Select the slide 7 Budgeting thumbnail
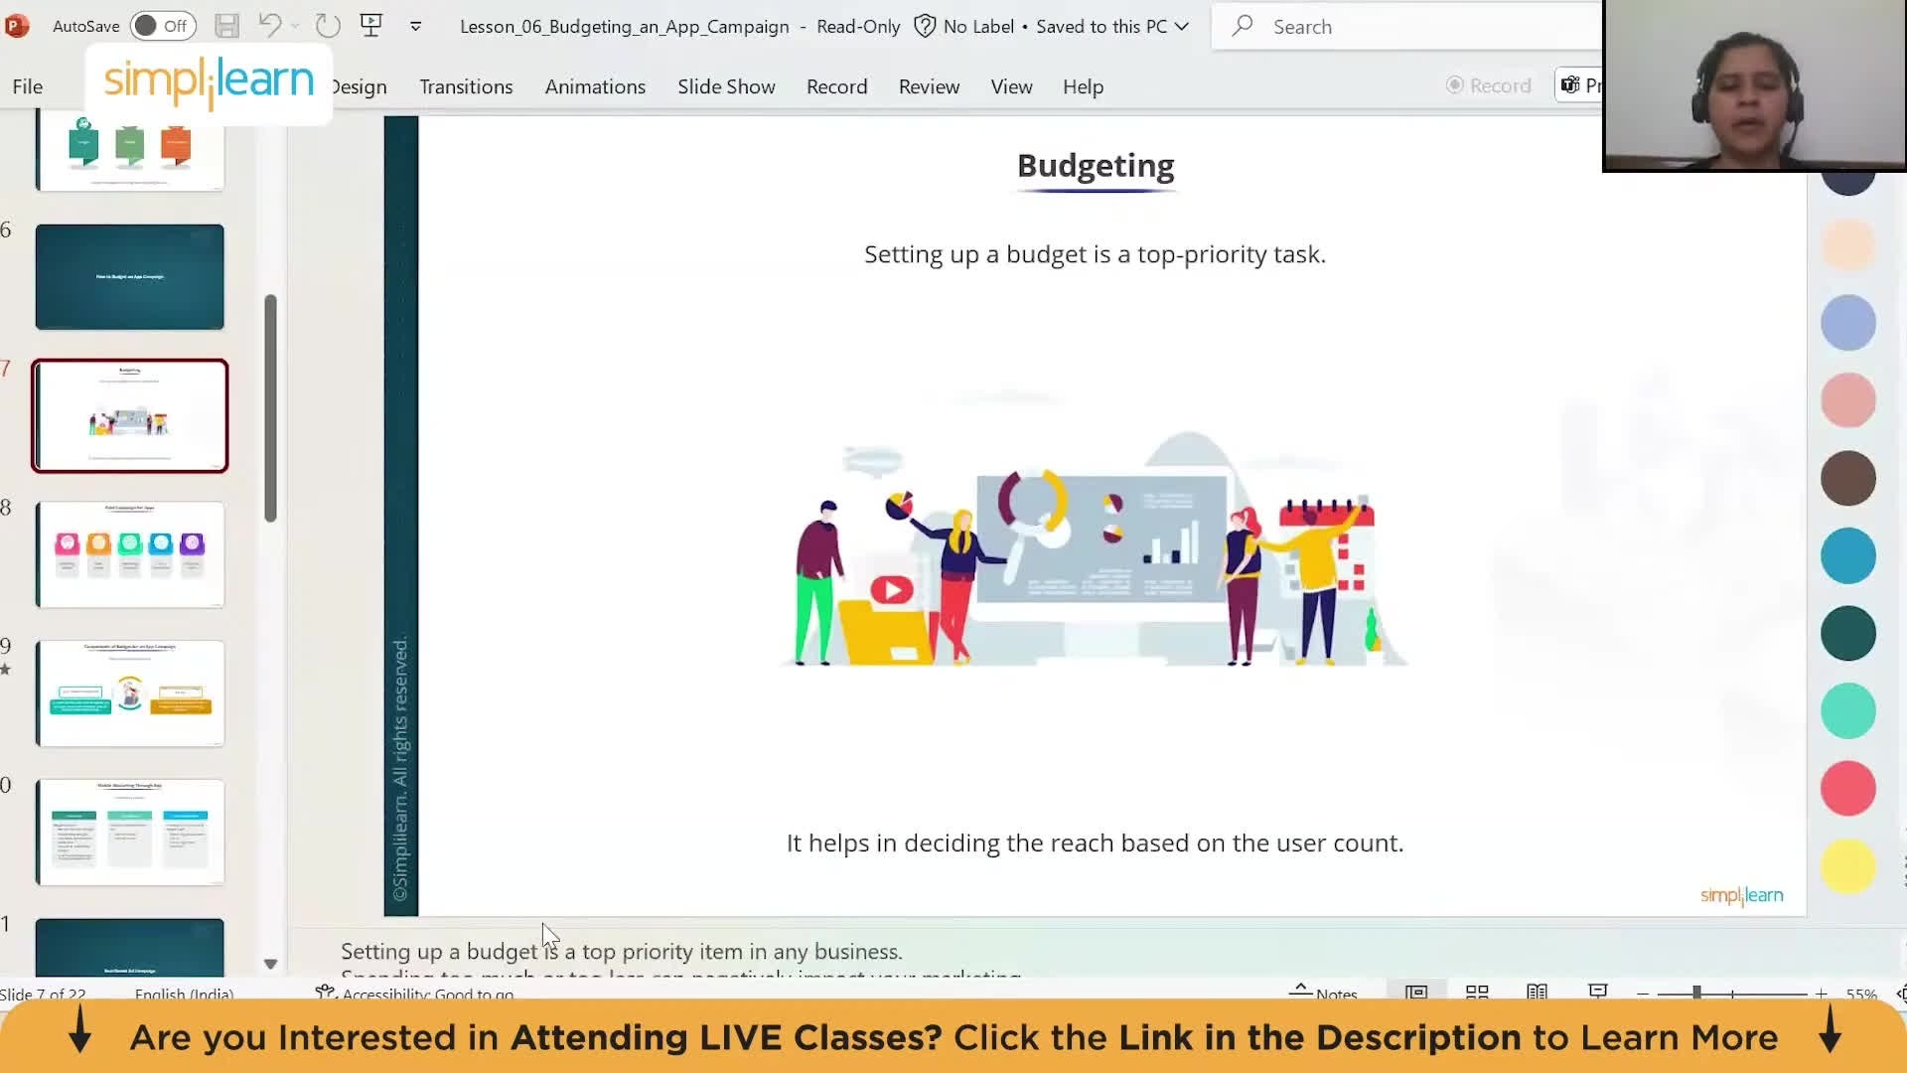Viewport: 1907px width, 1073px height. pyautogui.click(x=130, y=415)
